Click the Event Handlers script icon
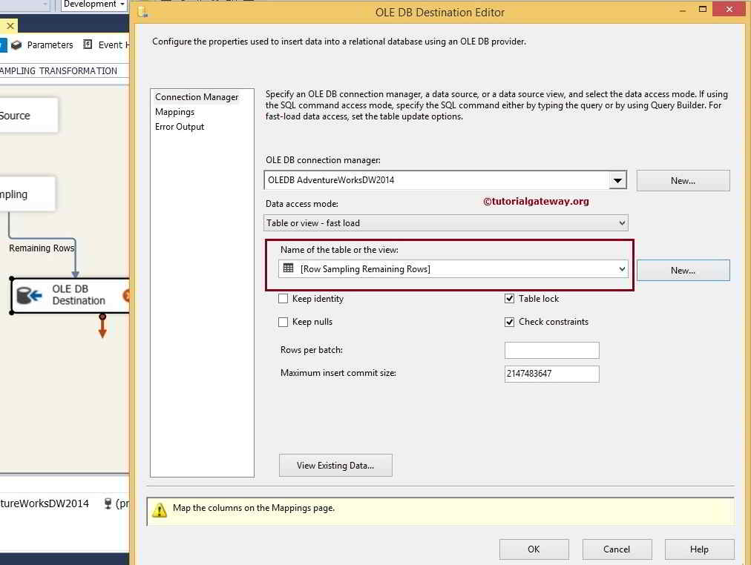 pyautogui.click(x=87, y=44)
